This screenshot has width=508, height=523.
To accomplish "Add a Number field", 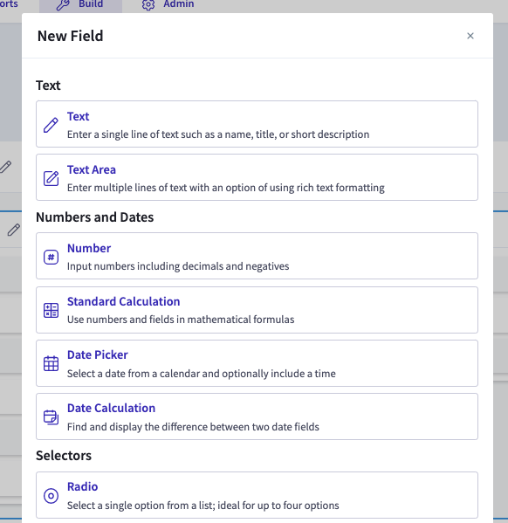I will (257, 256).
